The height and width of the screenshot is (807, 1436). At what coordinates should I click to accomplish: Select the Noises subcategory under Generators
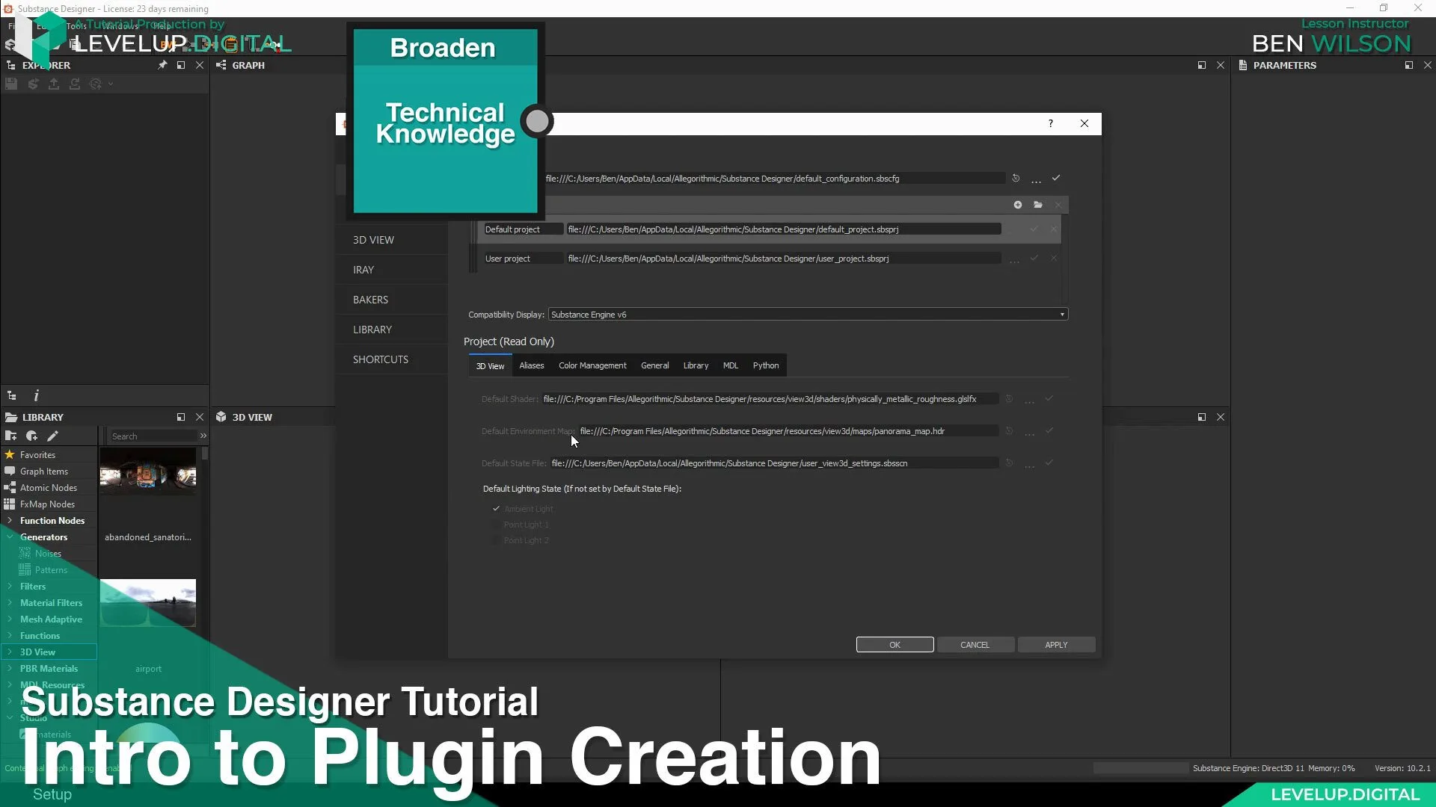pos(47,553)
